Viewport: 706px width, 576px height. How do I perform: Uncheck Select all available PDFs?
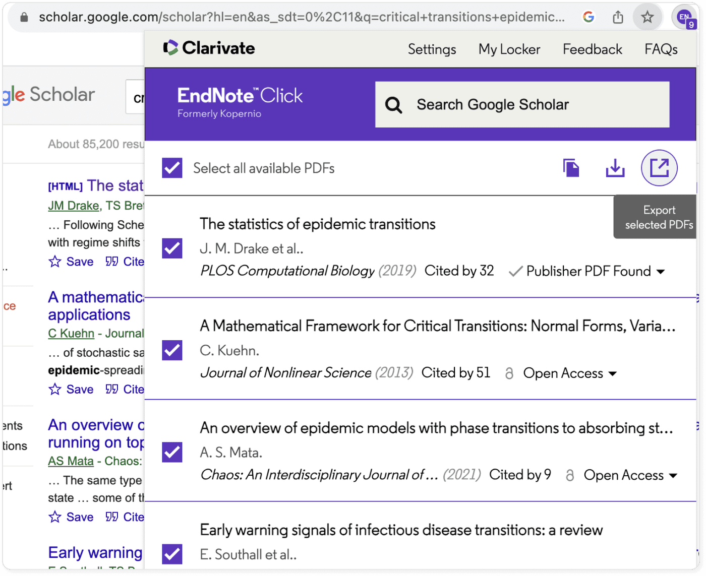(171, 168)
